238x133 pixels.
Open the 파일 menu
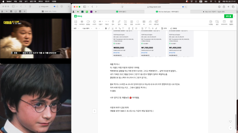[15, 1]
